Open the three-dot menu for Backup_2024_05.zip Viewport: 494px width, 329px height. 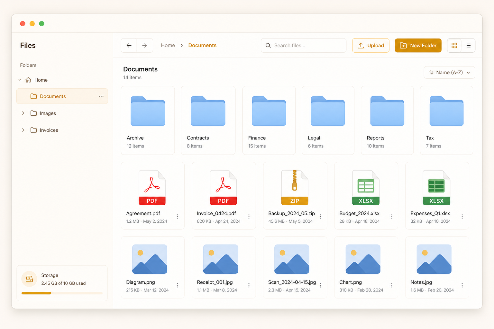tap(320, 217)
